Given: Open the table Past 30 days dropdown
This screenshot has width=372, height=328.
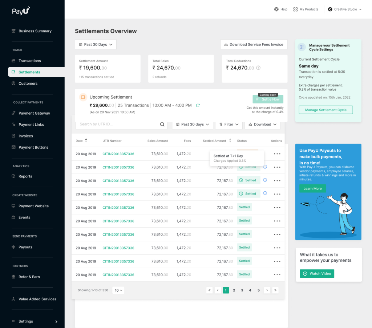Looking at the screenshot, I should point(193,124).
